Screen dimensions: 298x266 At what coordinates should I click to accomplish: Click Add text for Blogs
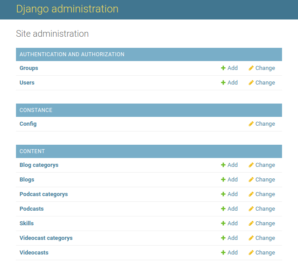(x=233, y=180)
